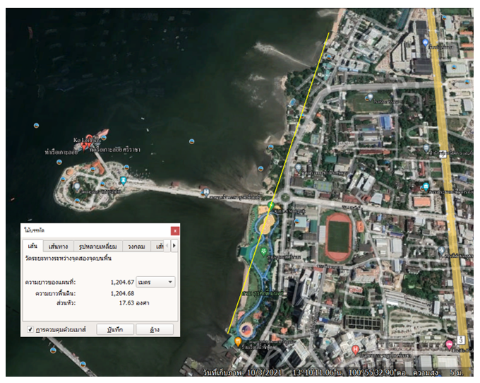Close the ruler dialog with red X
This screenshot has width=480, height=383.
(x=175, y=230)
